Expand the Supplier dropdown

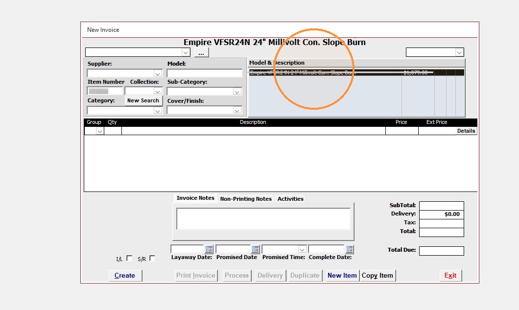158,73
